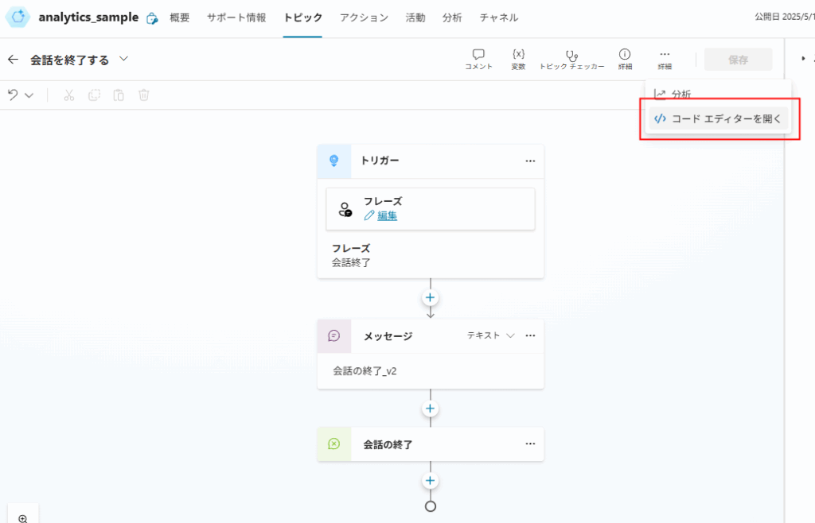Click the 会話の終了_v2 message text
Screen dimensions: 815x523
coord(365,371)
